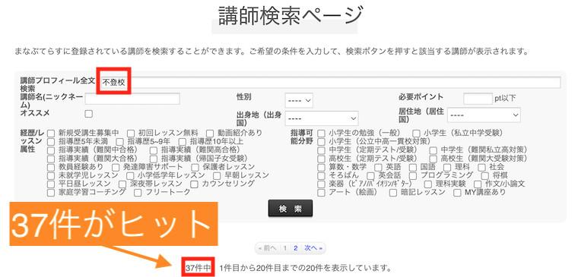Select 理科実験 checkbox
The image size is (578, 277).
click(427, 184)
